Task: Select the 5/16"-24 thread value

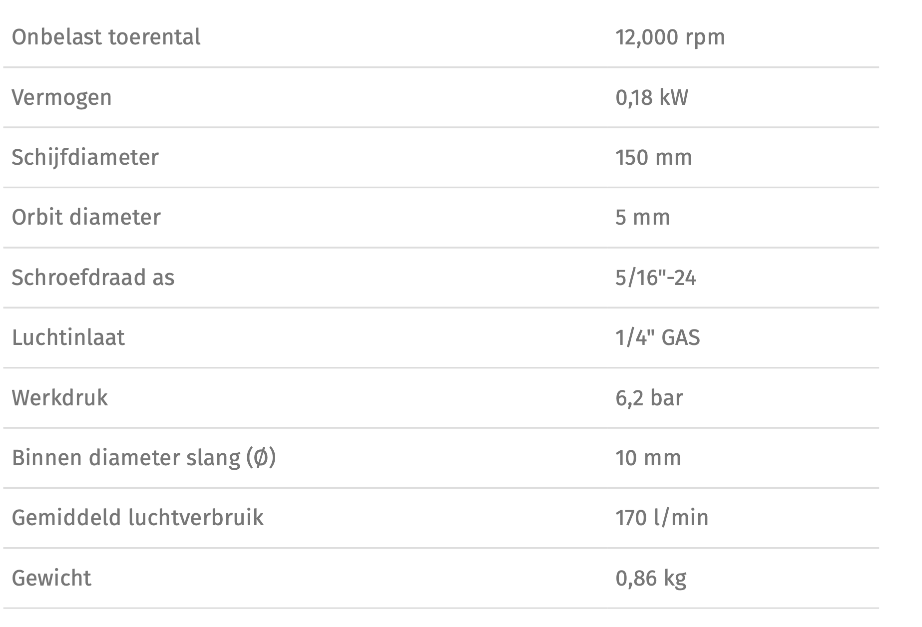Action: 655,278
